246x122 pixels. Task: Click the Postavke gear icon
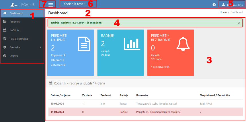click(x=5, y=47)
